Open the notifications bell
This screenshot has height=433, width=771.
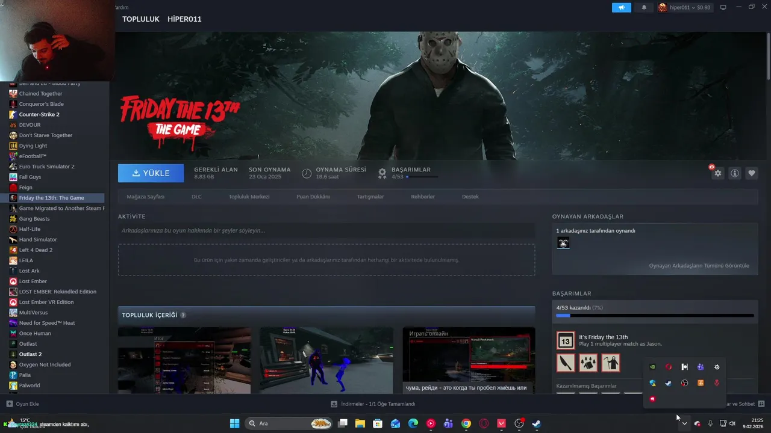[644, 7]
